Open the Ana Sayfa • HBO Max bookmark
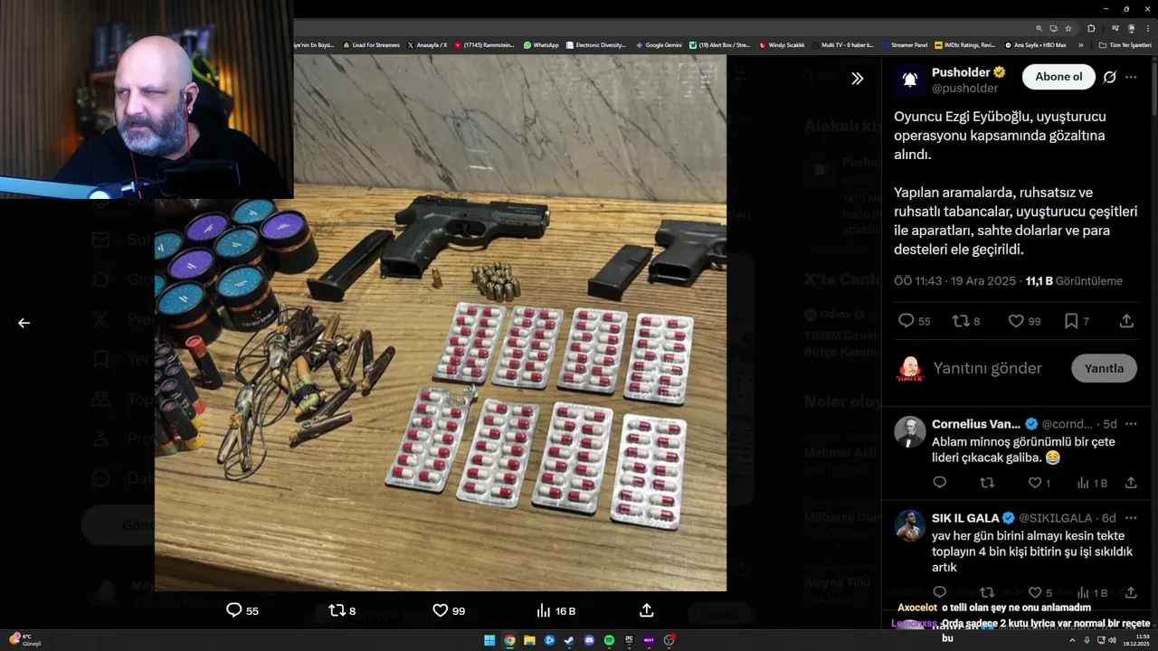 click(1036, 44)
